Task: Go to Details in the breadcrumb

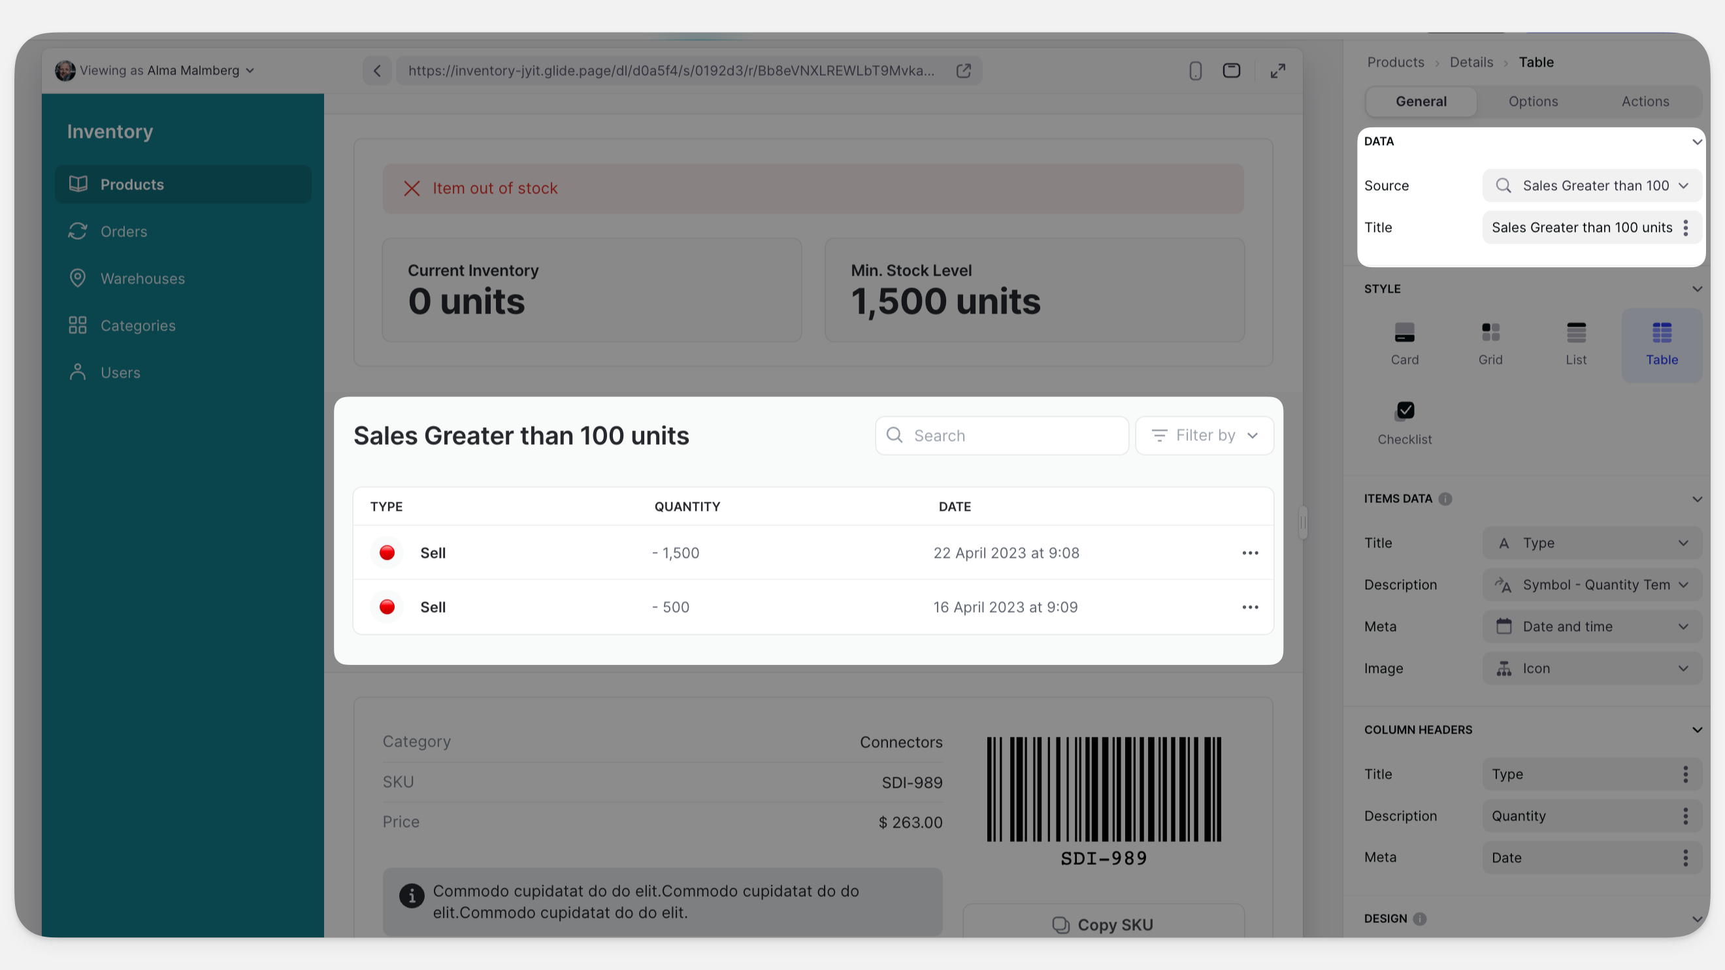Action: coord(1471,62)
